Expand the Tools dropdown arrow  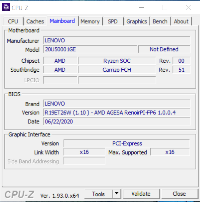117,194
